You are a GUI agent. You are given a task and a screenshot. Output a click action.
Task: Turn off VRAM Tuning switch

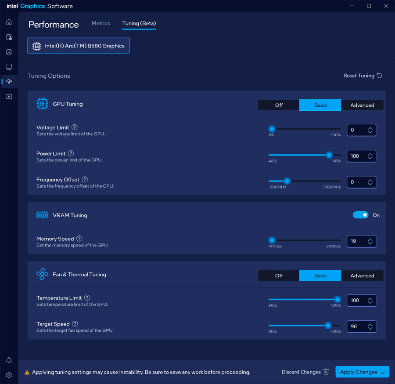(360, 215)
